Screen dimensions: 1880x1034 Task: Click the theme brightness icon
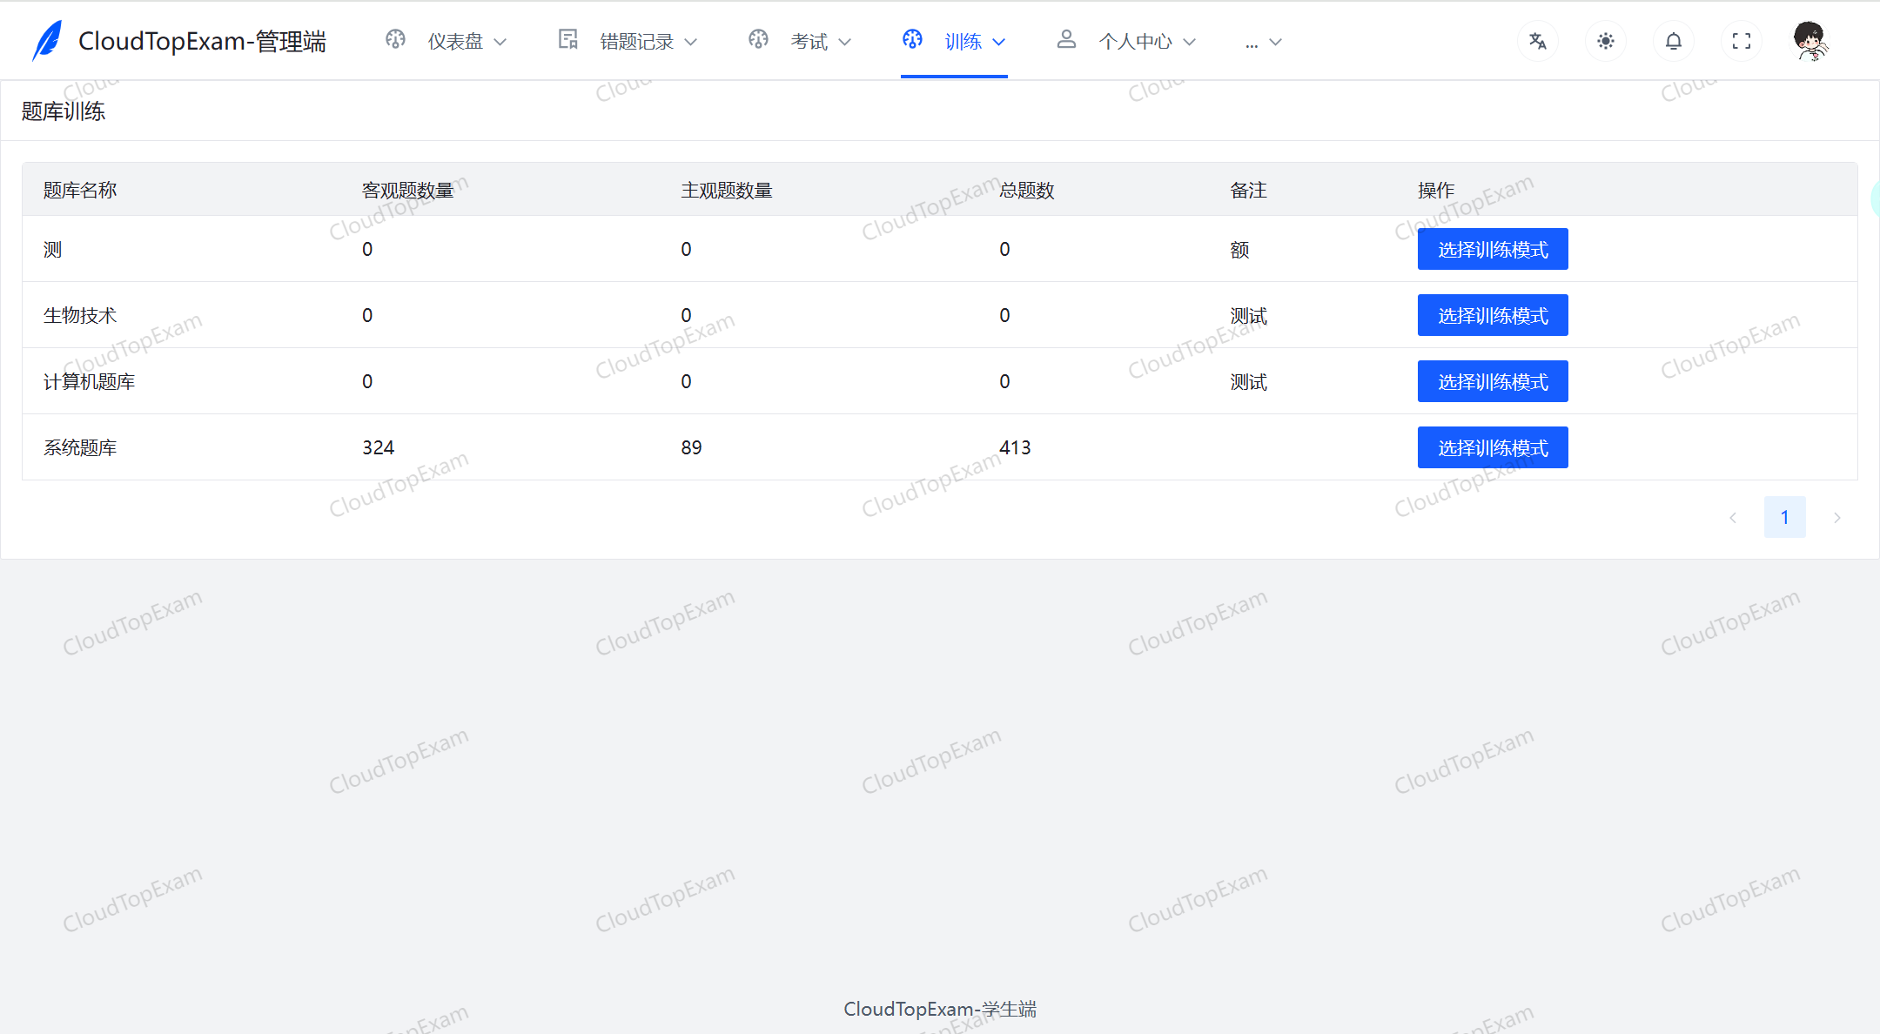pos(1606,40)
